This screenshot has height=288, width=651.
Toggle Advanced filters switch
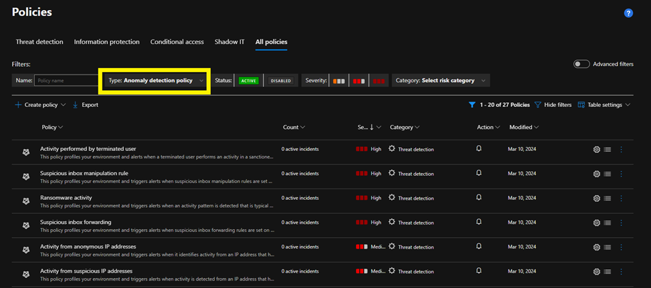click(581, 64)
